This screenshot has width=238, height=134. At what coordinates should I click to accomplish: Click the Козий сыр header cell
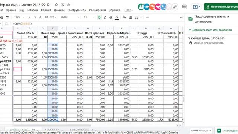click(48, 33)
